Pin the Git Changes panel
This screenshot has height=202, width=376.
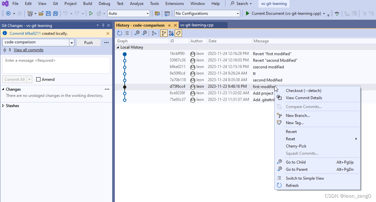pos(103,25)
